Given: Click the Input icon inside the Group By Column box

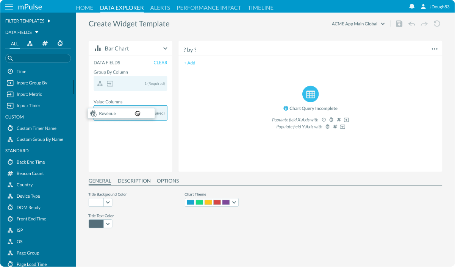Looking at the screenshot, I should (110, 83).
